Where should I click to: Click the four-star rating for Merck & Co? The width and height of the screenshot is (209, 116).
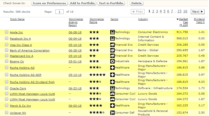tap(96, 106)
